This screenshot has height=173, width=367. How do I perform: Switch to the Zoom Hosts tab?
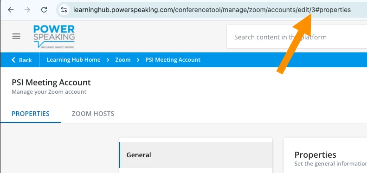(93, 114)
